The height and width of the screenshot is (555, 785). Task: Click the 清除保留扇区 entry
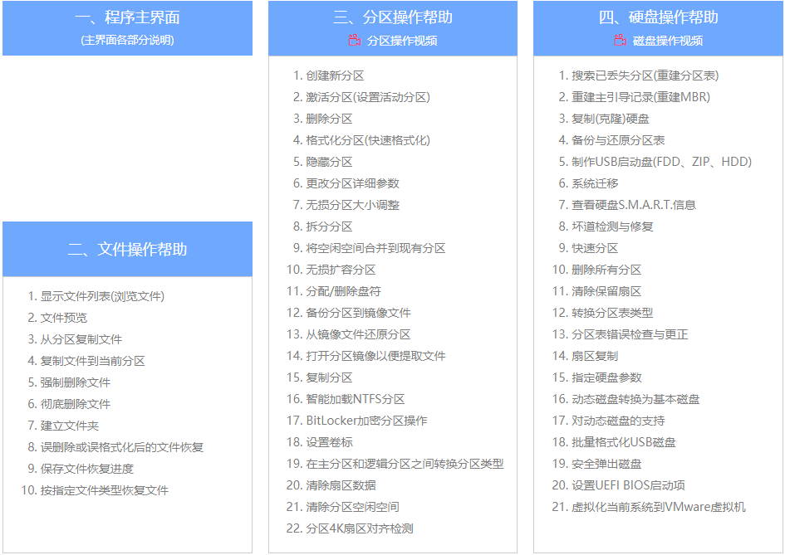(x=606, y=291)
